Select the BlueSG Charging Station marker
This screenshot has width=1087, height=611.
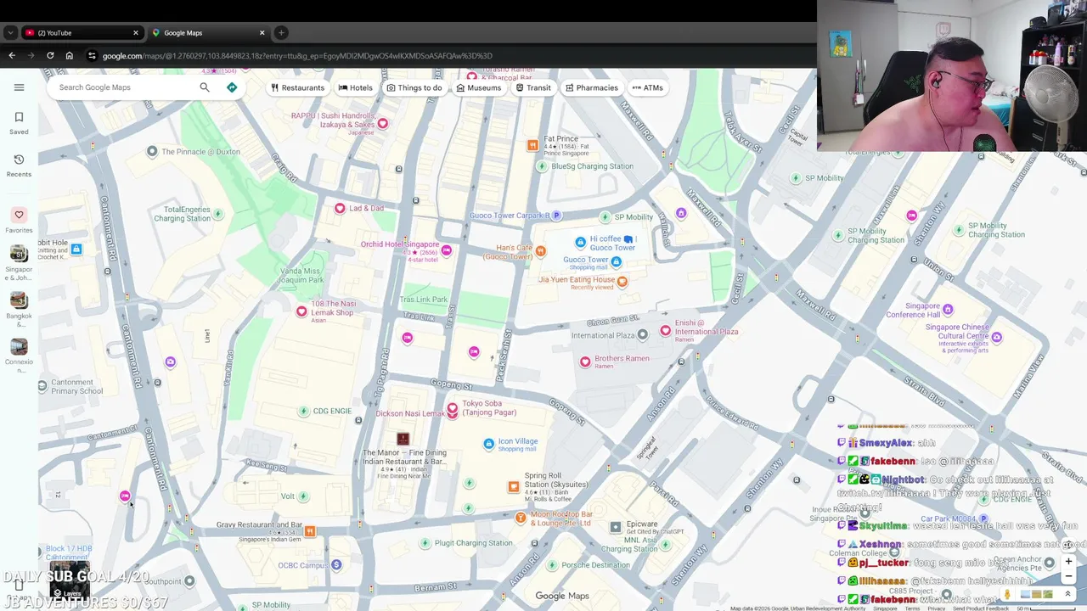click(x=542, y=166)
